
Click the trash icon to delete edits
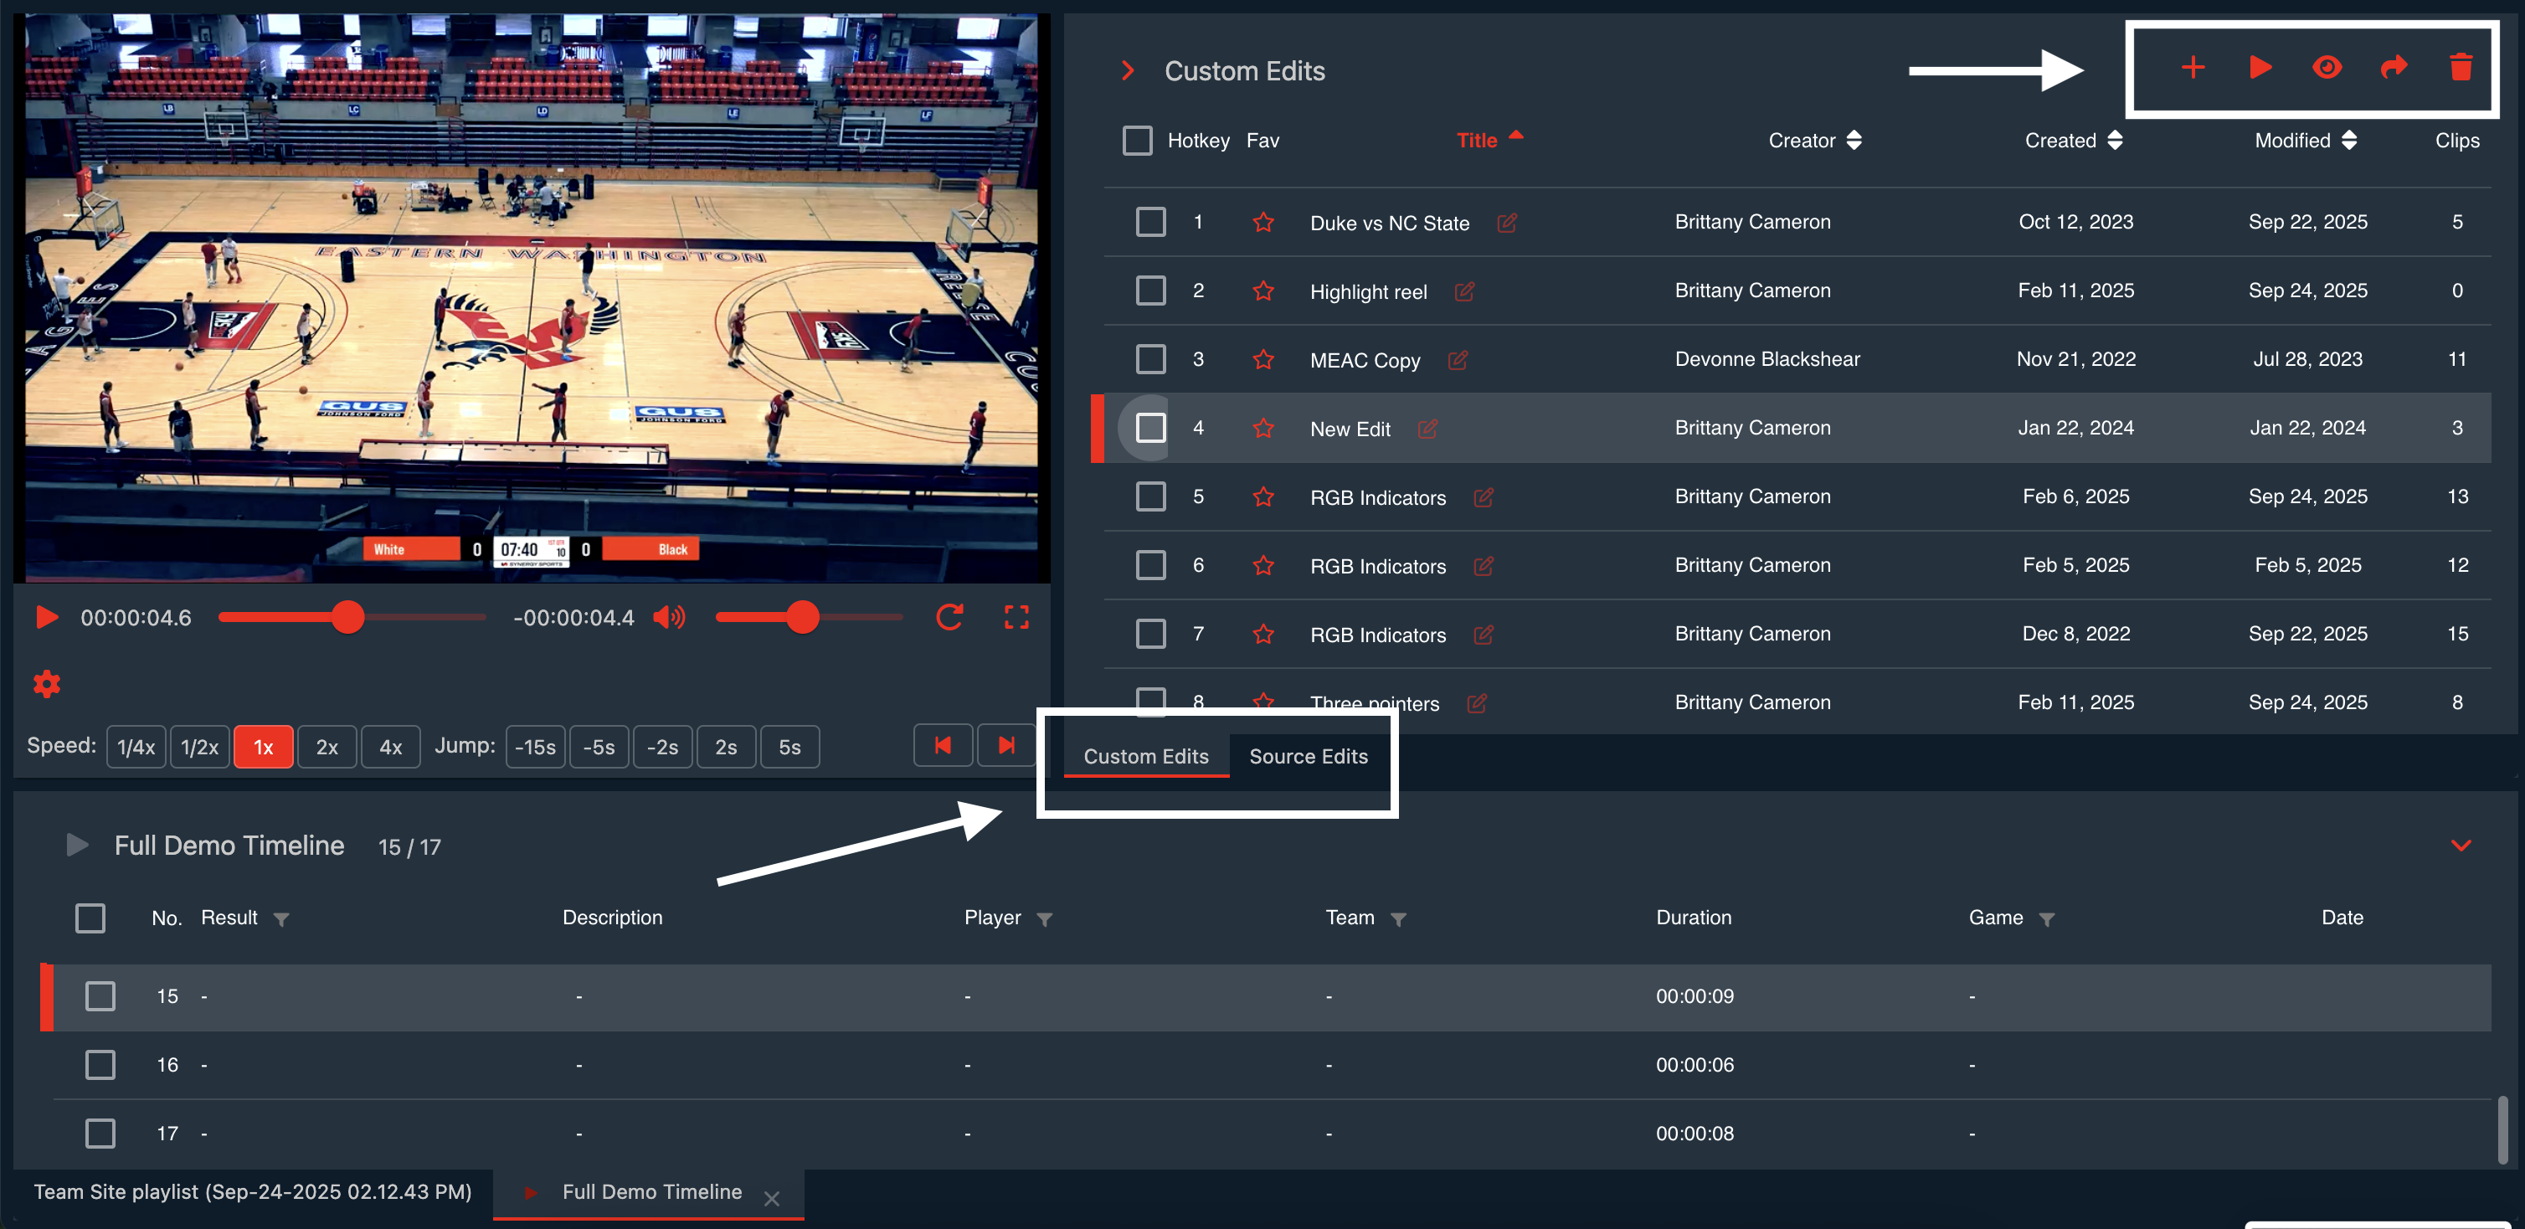pos(2461,68)
